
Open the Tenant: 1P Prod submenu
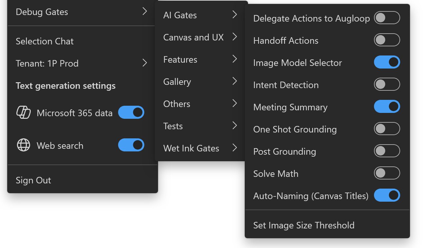[x=79, y=63]
